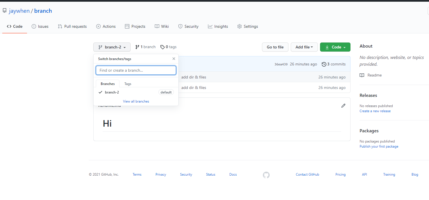Click the 26 minutes ago commit timestamp in header
The height and width of the screenshot is (200, 429).
coord(303,64)
